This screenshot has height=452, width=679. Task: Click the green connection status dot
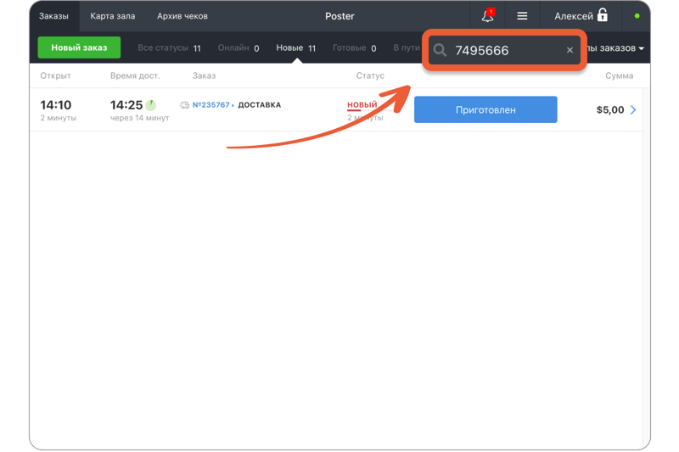tap(637, 16)
